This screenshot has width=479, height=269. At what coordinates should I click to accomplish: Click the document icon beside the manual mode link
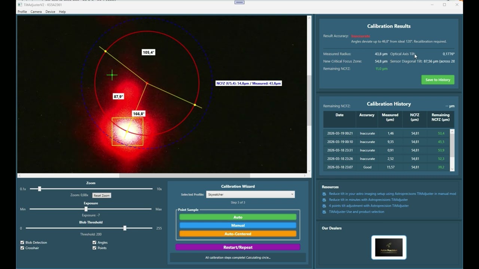(x=324, y=194)
